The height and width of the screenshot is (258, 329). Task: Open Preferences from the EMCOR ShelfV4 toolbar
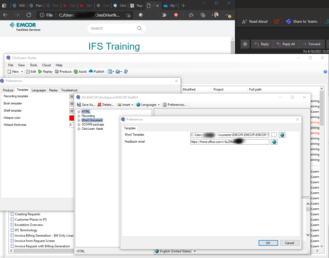(175, 105)
